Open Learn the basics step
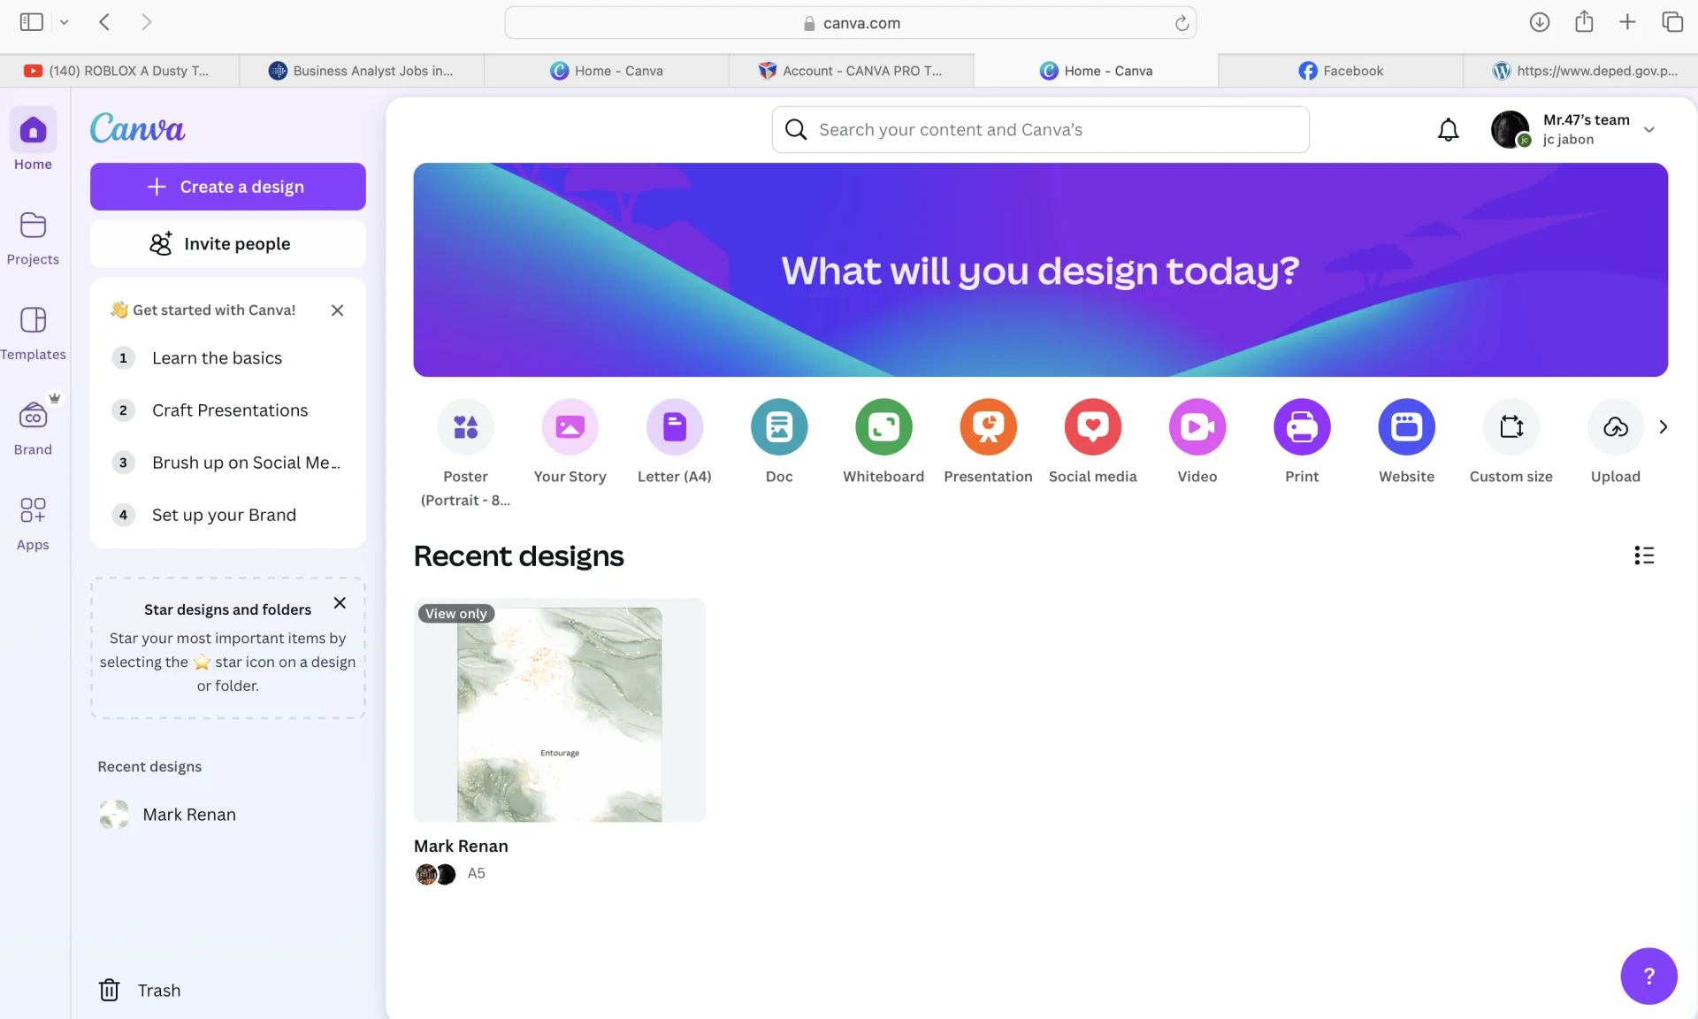 point(227,358)
